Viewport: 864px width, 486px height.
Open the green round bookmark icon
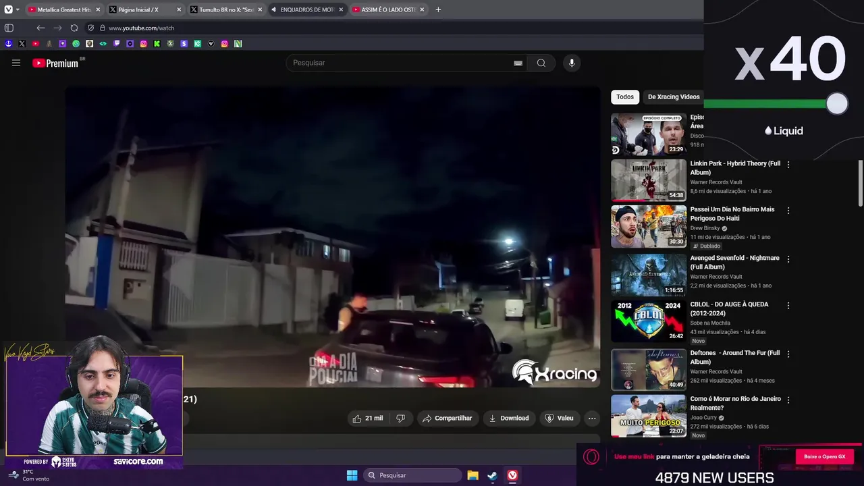[76, 44]
